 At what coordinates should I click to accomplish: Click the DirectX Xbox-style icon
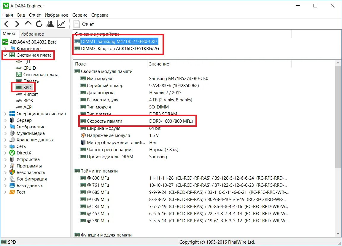pos(12,153)
